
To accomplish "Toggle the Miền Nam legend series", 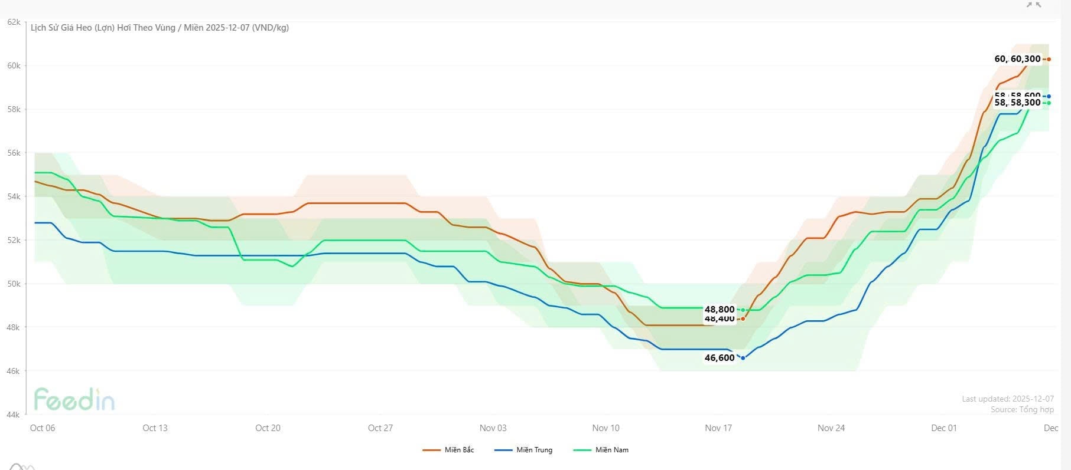I will pos(601,450).
